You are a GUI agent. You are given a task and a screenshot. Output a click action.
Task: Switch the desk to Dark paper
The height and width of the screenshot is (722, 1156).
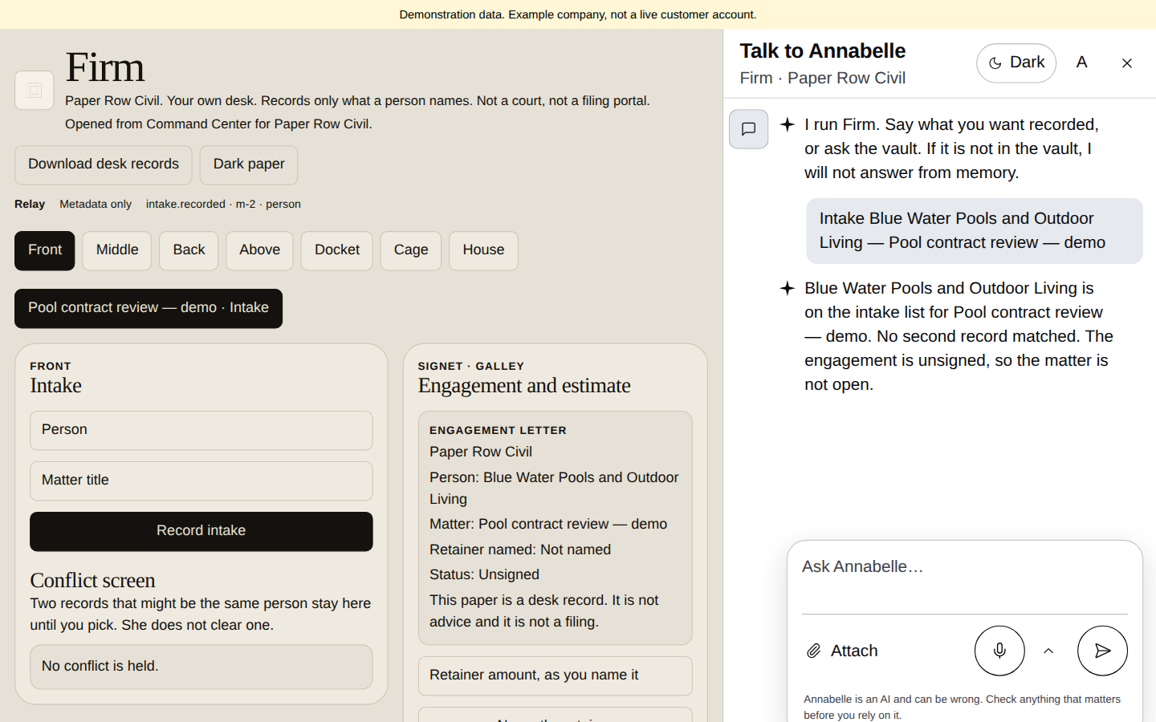tap(249, 164)
